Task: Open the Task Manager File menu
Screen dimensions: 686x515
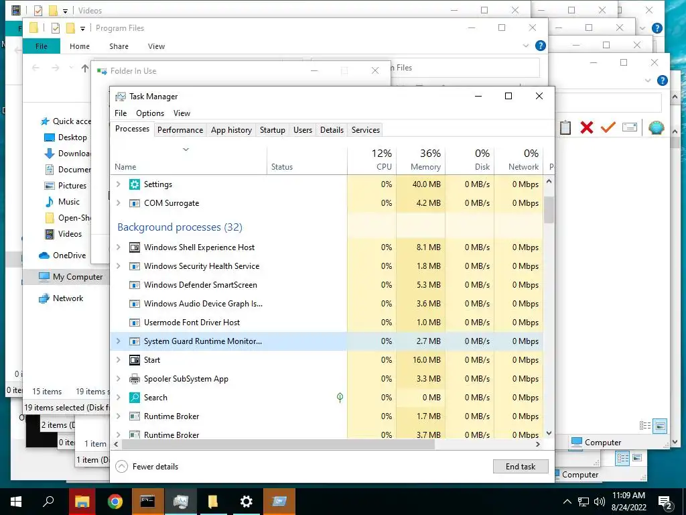Action: tap(121, 113)
